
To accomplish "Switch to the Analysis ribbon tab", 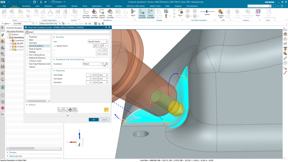I will 178,6.
